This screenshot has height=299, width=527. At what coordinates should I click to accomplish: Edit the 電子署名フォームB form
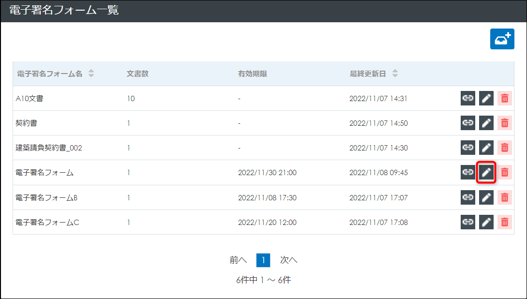tap(486, 197)
